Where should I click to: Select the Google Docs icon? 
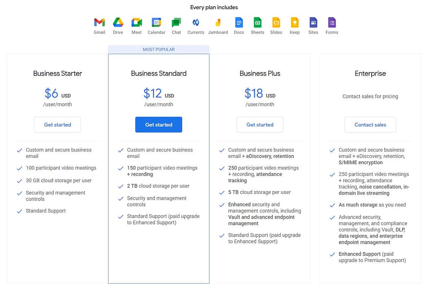[x=239, y=23]
